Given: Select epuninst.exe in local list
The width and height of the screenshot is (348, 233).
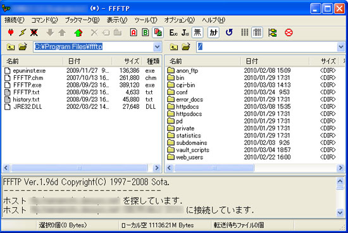Looking at the screenshot, I should coord(29,71).
